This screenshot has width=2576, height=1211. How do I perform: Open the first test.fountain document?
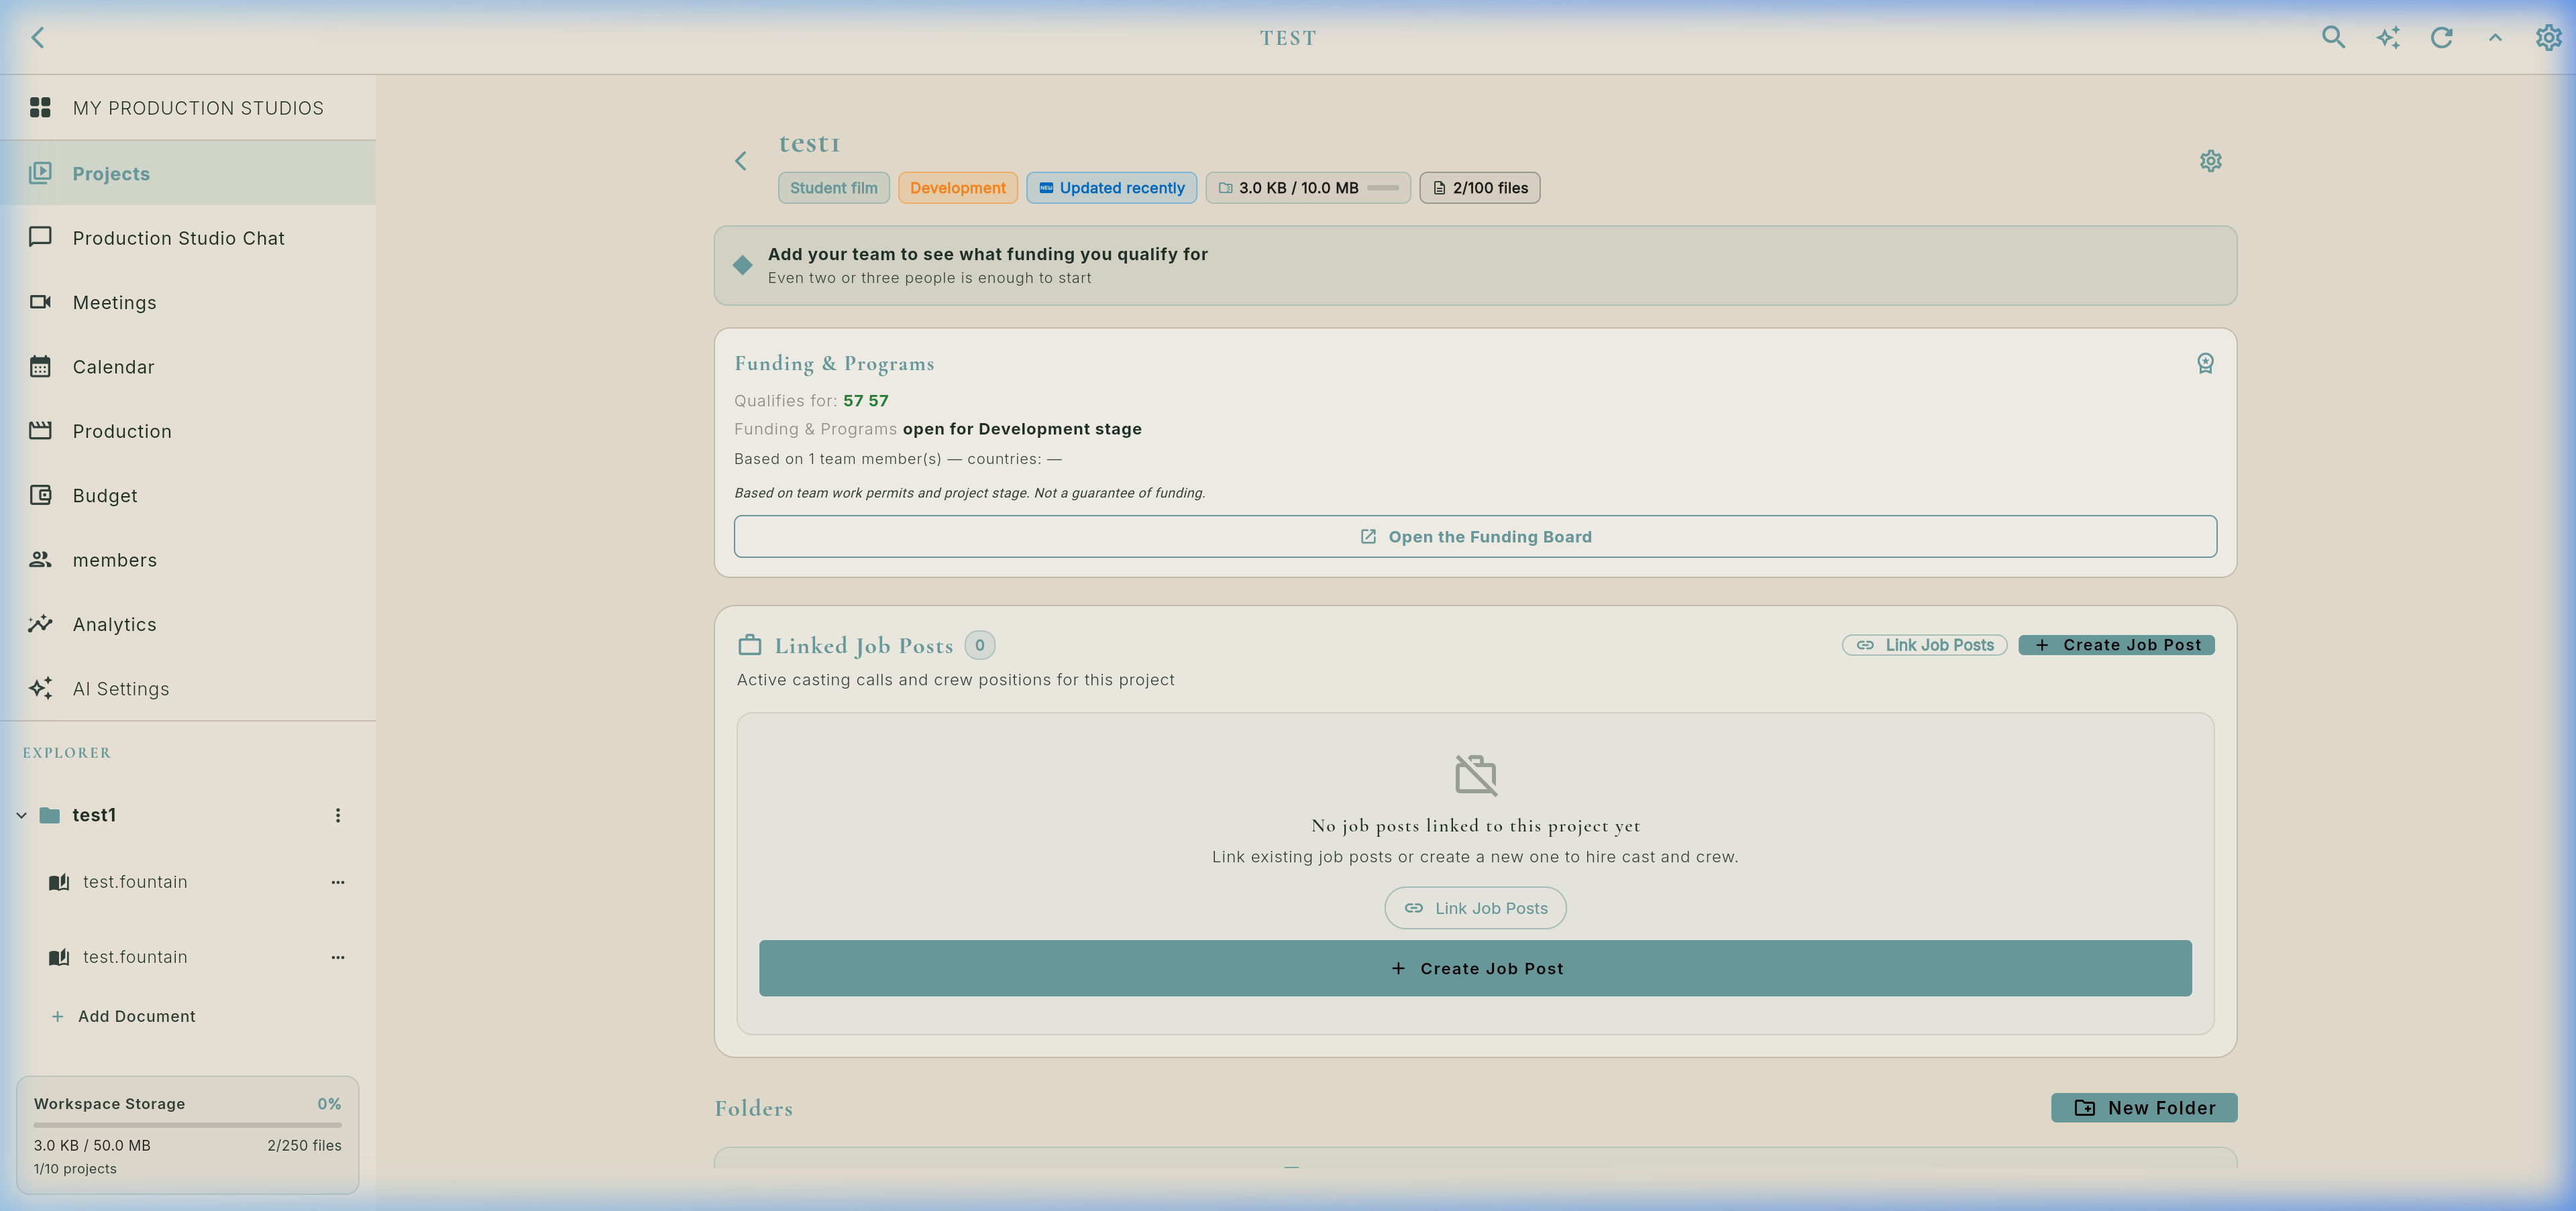135,882
